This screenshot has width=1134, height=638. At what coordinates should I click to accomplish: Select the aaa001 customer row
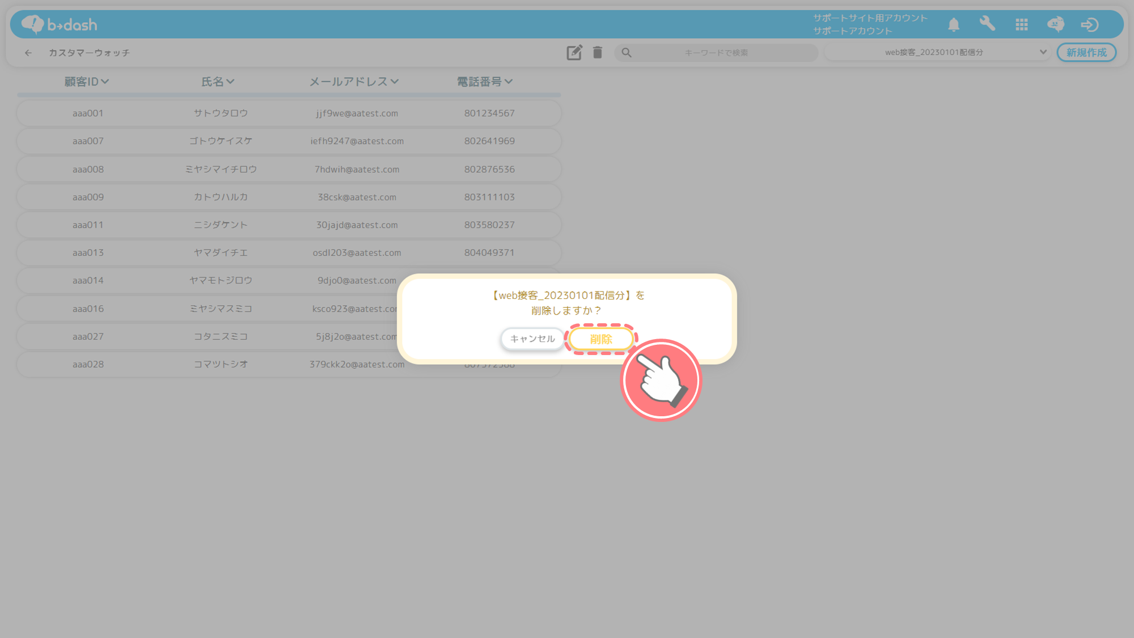(289, 113)
